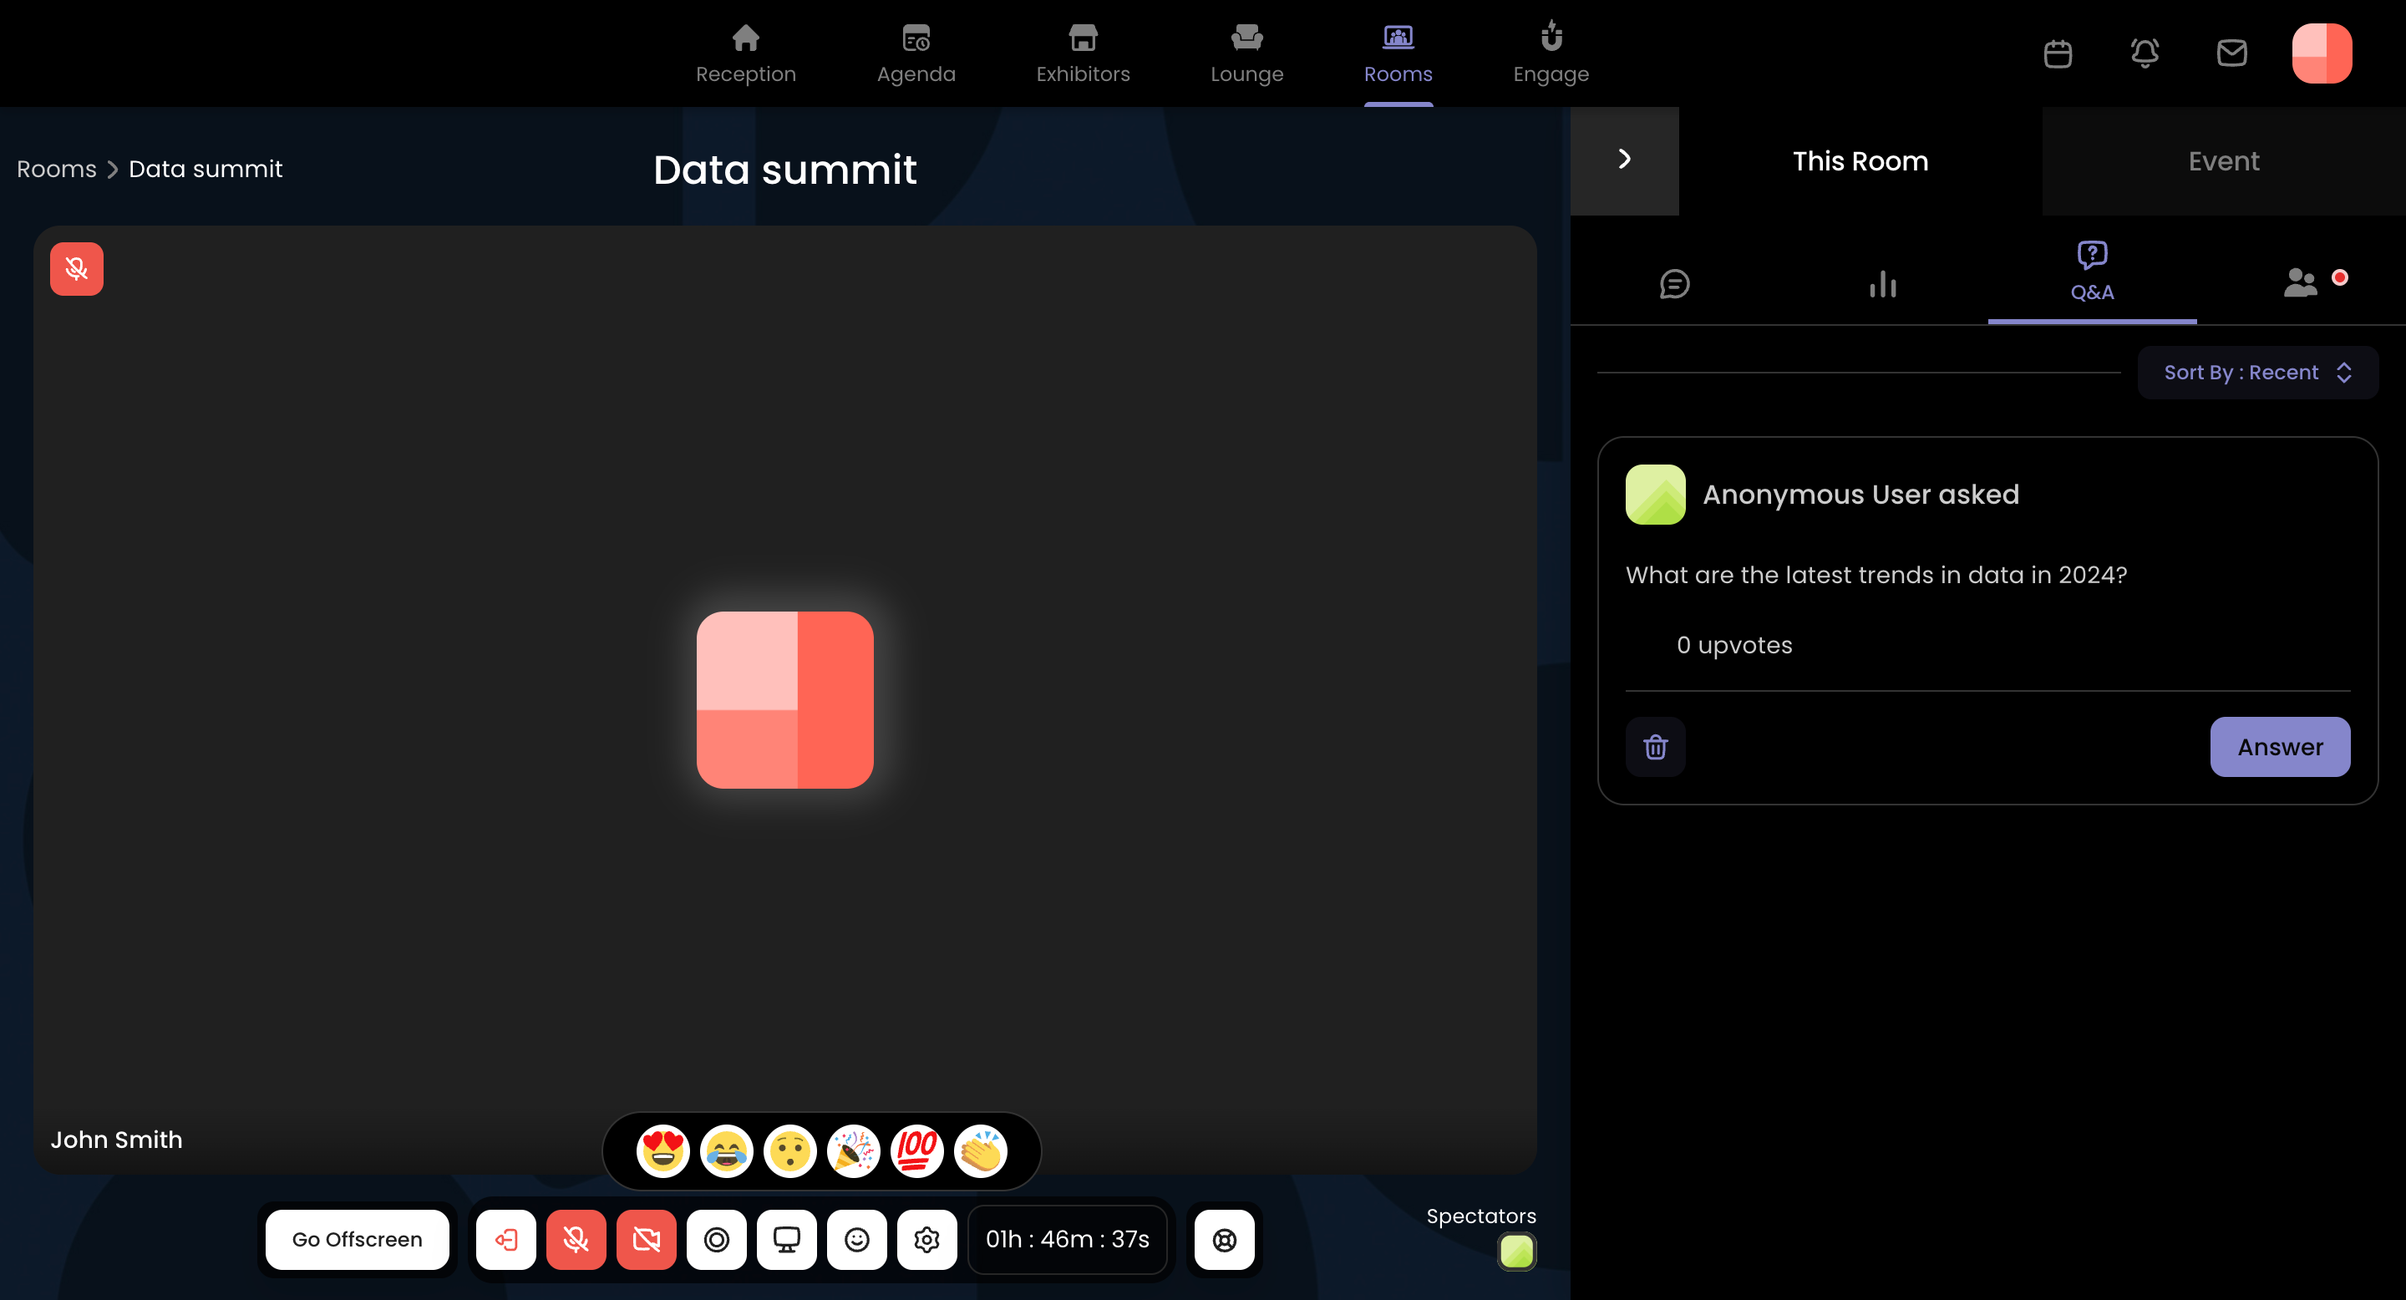2406x1300 pixels.
Task: View notifications via the bell icon
Action: tap(2145, 53)
